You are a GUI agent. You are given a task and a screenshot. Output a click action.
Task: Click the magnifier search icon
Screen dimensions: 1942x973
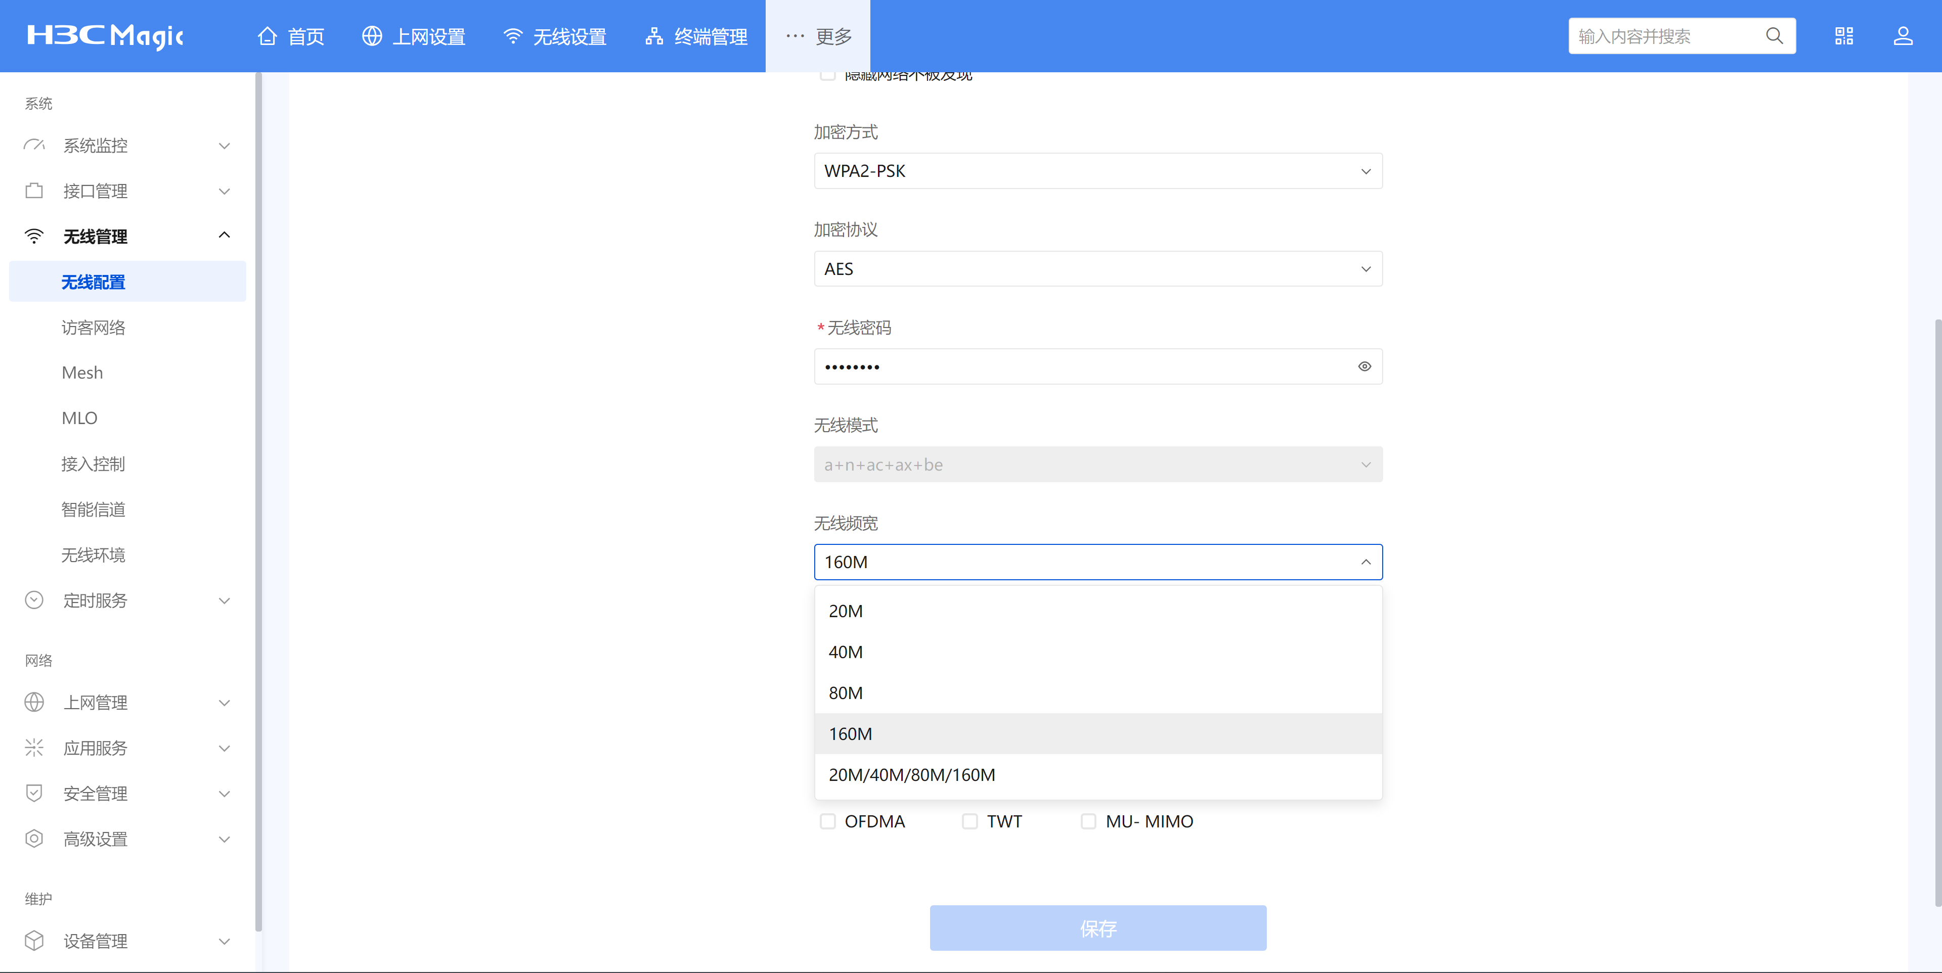(x=1775, y=36)
